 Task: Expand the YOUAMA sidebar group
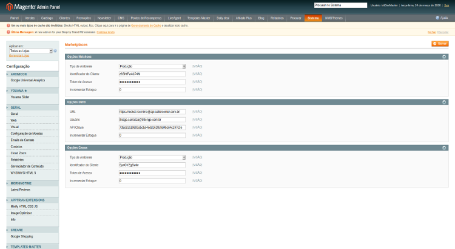(33, 90)
